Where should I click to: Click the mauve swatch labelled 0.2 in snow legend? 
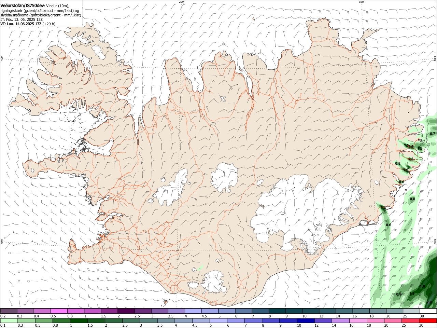9,311
